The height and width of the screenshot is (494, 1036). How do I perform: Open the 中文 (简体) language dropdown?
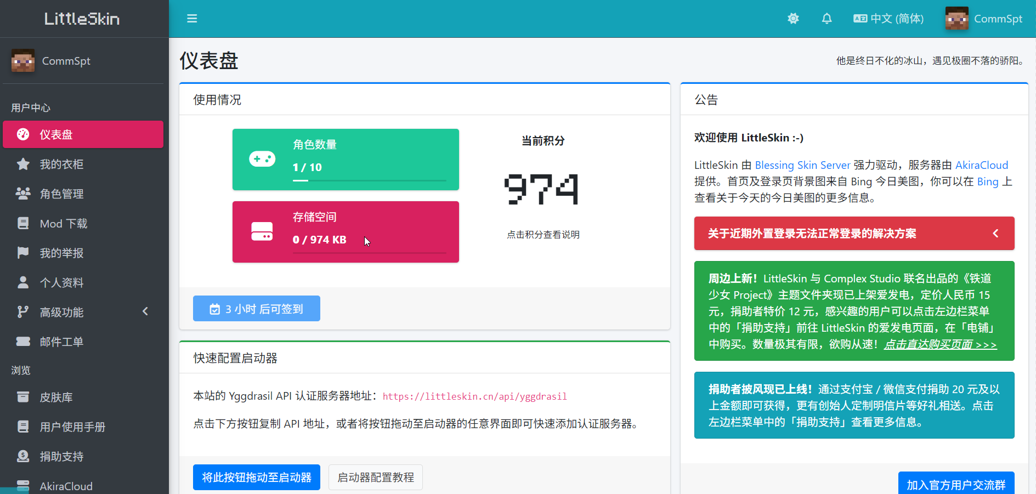click(888, 19)
